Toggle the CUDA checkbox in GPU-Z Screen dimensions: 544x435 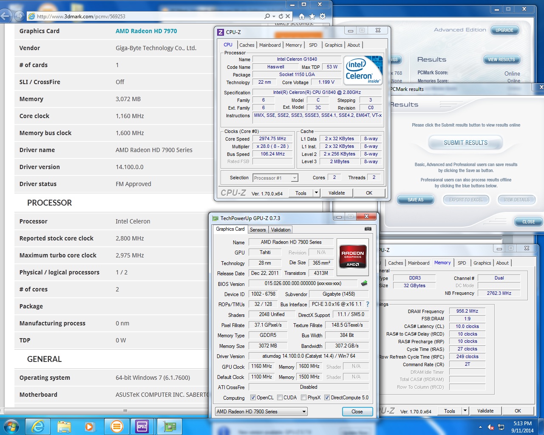click(x=280, y=398)
